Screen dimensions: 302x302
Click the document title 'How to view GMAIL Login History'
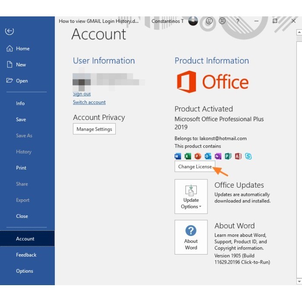[x=99, y=21]
